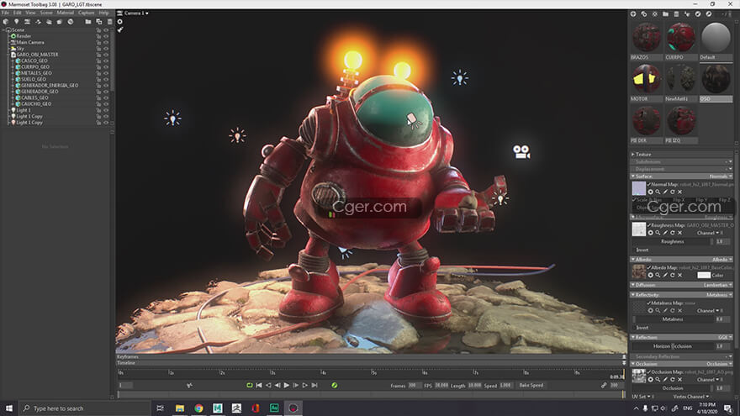Open Blender from the Windows taskbar
740x416 pixels.
coord(255,408)
